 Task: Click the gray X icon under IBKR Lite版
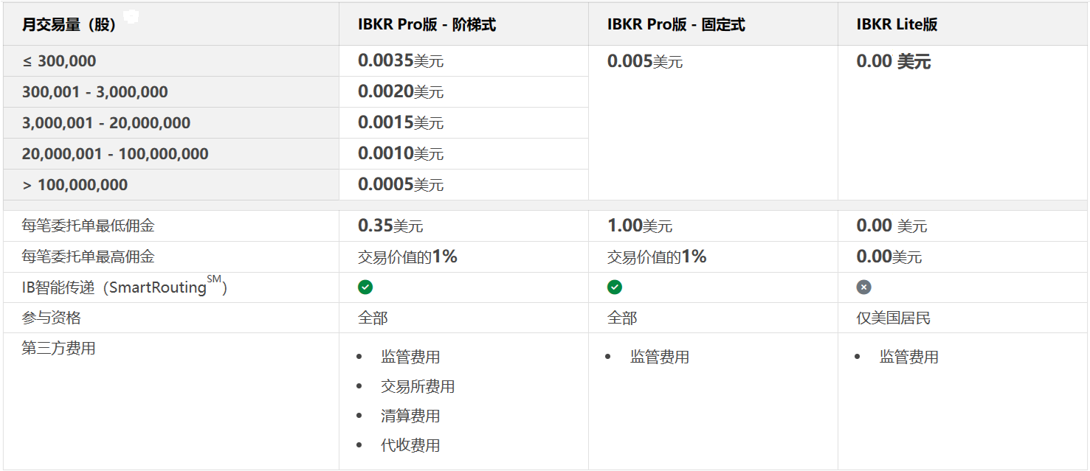tap(864, 287)
